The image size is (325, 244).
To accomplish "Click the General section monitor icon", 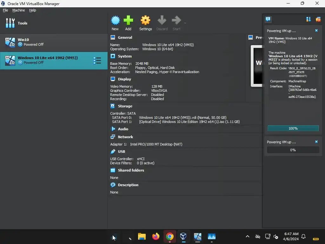I will tap(113, 37).
